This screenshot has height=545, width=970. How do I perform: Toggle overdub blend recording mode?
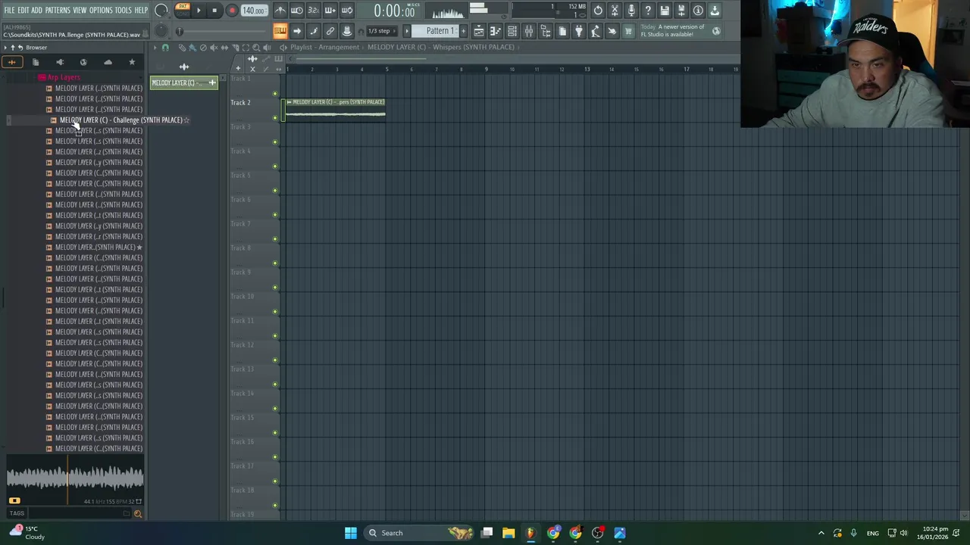pos(330,11)
